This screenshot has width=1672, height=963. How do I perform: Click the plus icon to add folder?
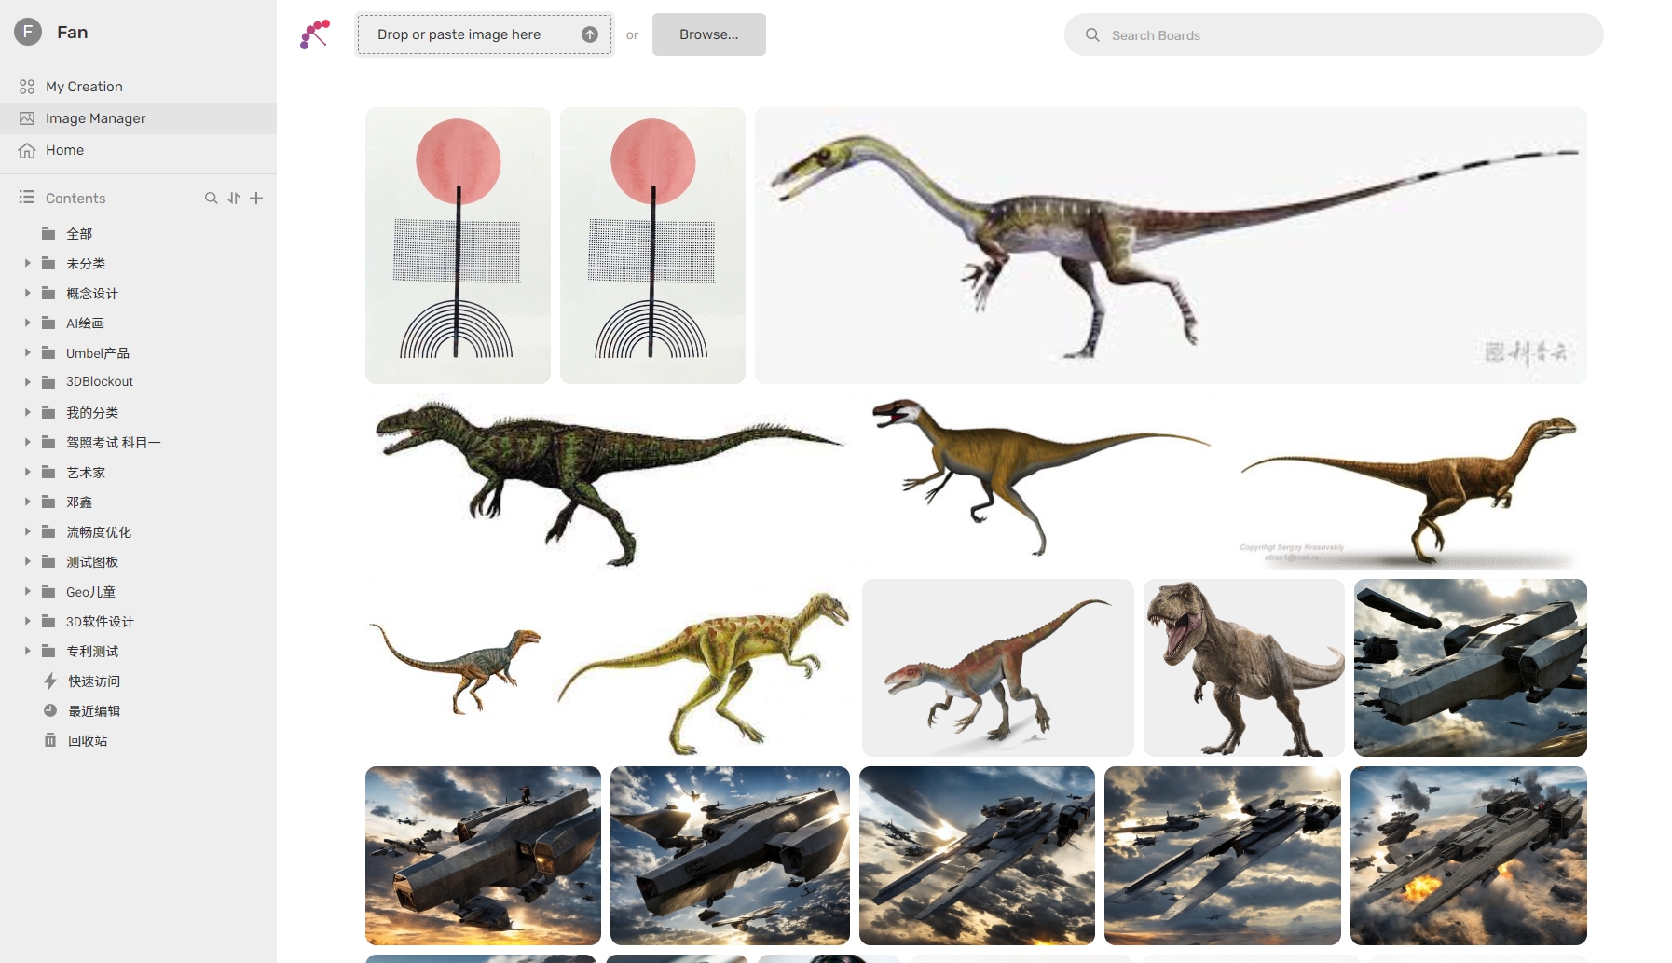pyautogui.click(x=256, y=198)
